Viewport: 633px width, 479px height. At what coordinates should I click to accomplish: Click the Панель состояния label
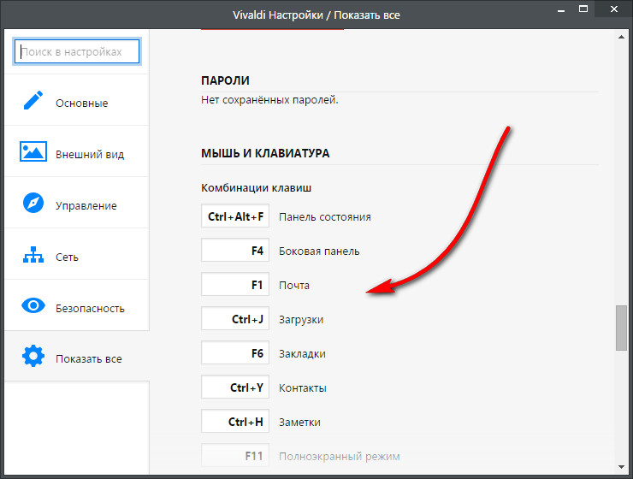(324, 216)
